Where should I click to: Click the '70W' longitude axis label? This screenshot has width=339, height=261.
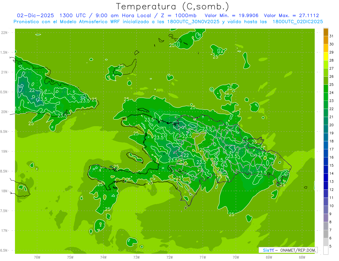coord(236,257)
